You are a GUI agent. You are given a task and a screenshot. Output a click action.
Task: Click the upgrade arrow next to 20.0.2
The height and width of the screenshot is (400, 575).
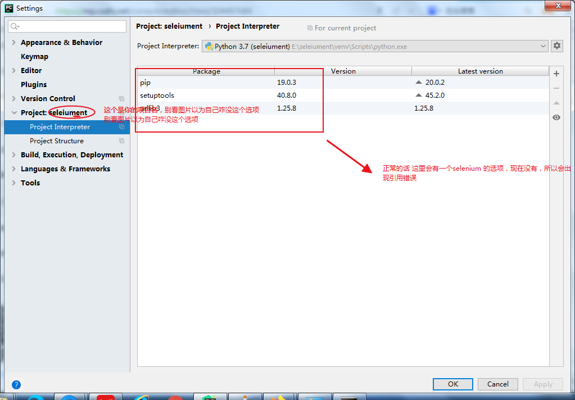pyautogui.click(x=419, y=83)
